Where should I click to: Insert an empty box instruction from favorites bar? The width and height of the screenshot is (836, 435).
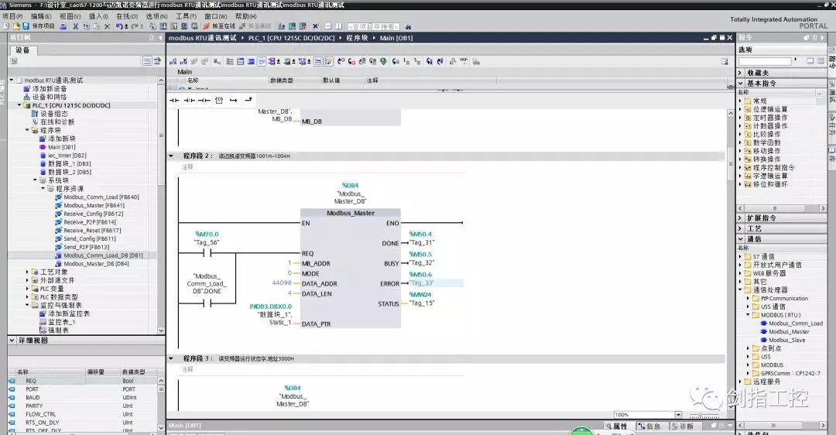tap(219, 100)
